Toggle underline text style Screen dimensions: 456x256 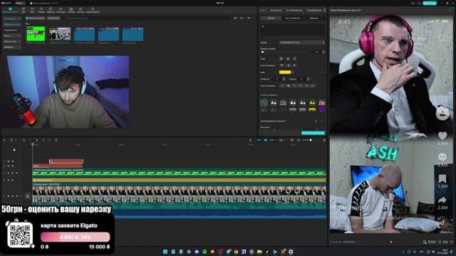coord(288,58)
